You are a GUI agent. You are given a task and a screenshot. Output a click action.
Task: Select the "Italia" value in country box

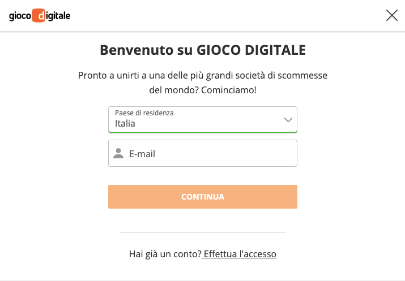tap(125, 123)
